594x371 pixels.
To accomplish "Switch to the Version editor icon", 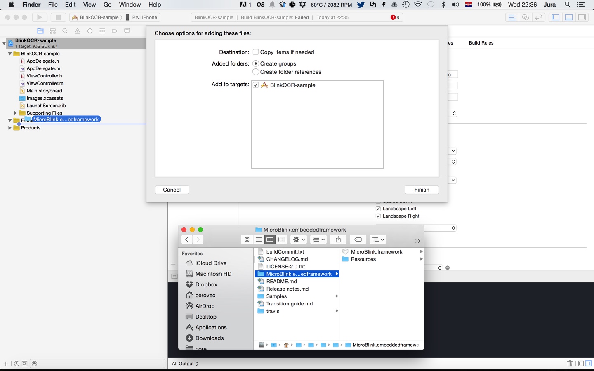I will point(538,17).
